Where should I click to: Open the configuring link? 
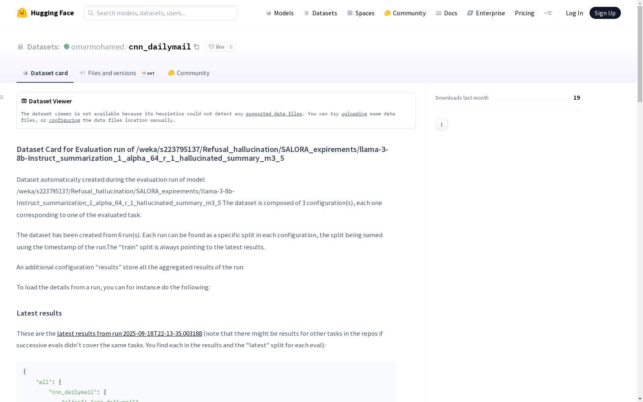point(64,120)
